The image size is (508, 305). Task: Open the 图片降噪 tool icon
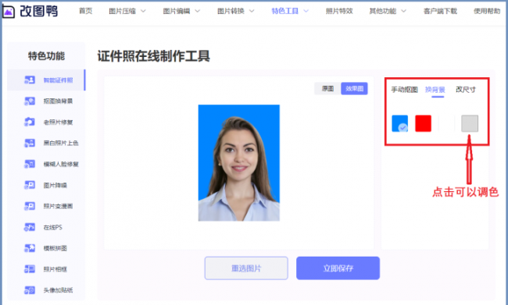point(30,185)
